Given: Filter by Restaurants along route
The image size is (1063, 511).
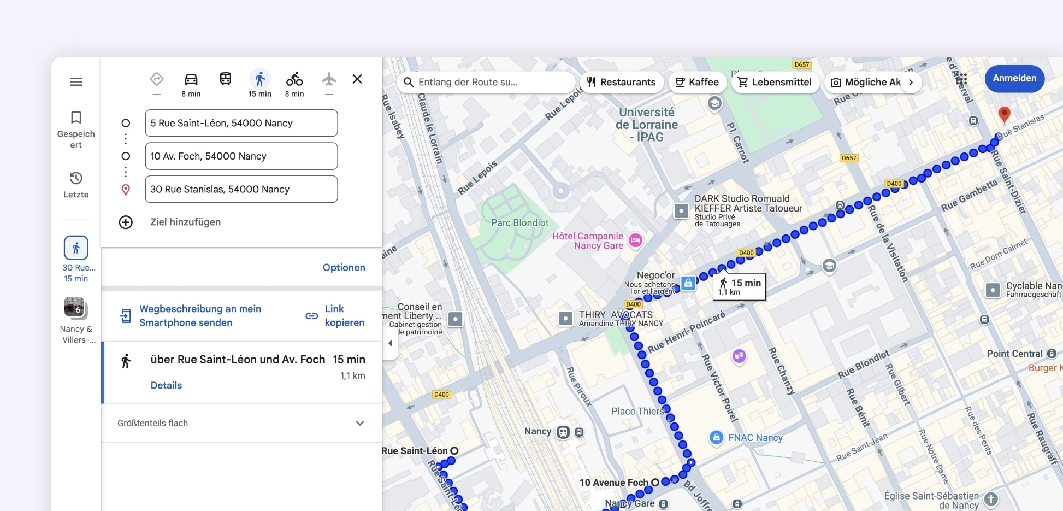Looking at the screenshot, I should click(621, 82).
